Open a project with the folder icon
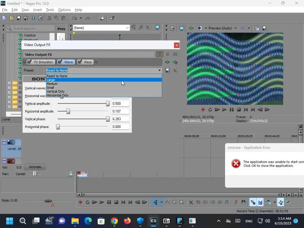304x228 pixels. pyautogui.click(x=12, y=18)
